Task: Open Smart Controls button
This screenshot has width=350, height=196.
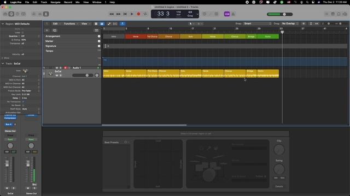Action: (34, 14)
